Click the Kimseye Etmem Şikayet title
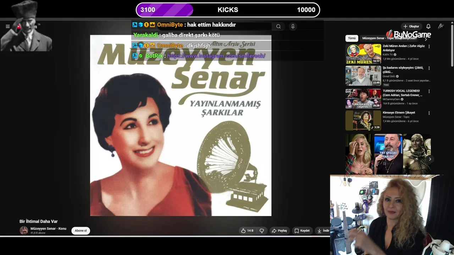 399,113
